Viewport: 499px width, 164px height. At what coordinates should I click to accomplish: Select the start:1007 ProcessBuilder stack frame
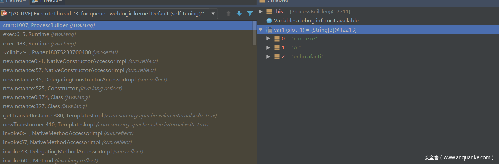(x=49, y=25)
